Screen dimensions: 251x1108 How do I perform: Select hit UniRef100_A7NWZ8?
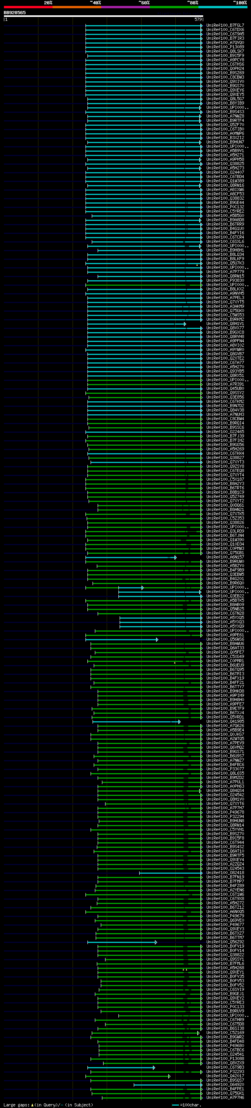point(225,116)
